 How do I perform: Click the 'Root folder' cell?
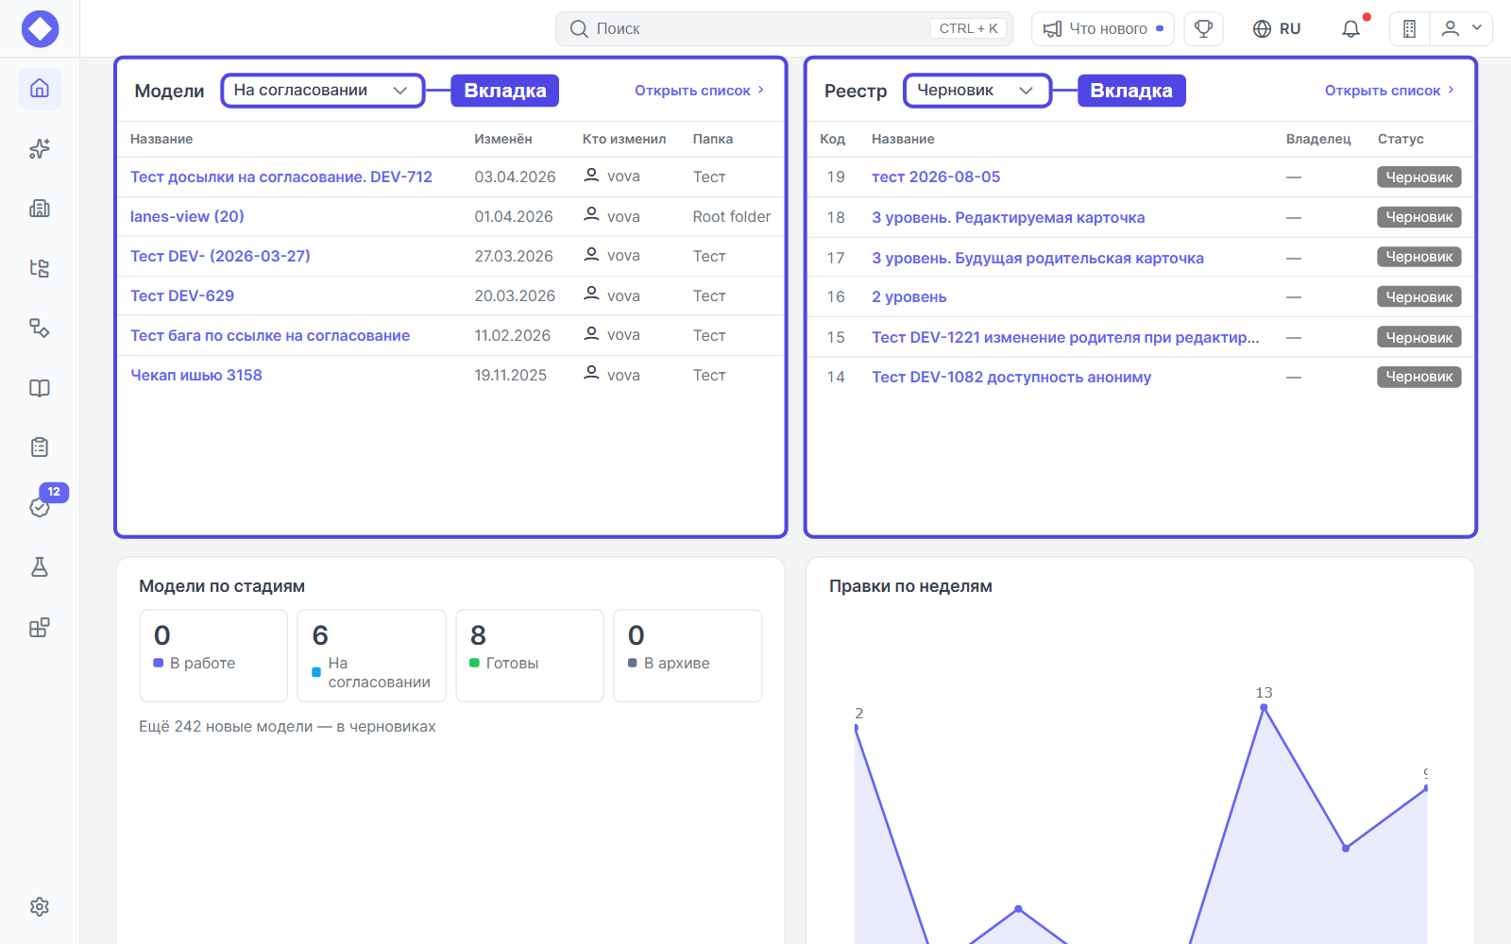(732, 216)
